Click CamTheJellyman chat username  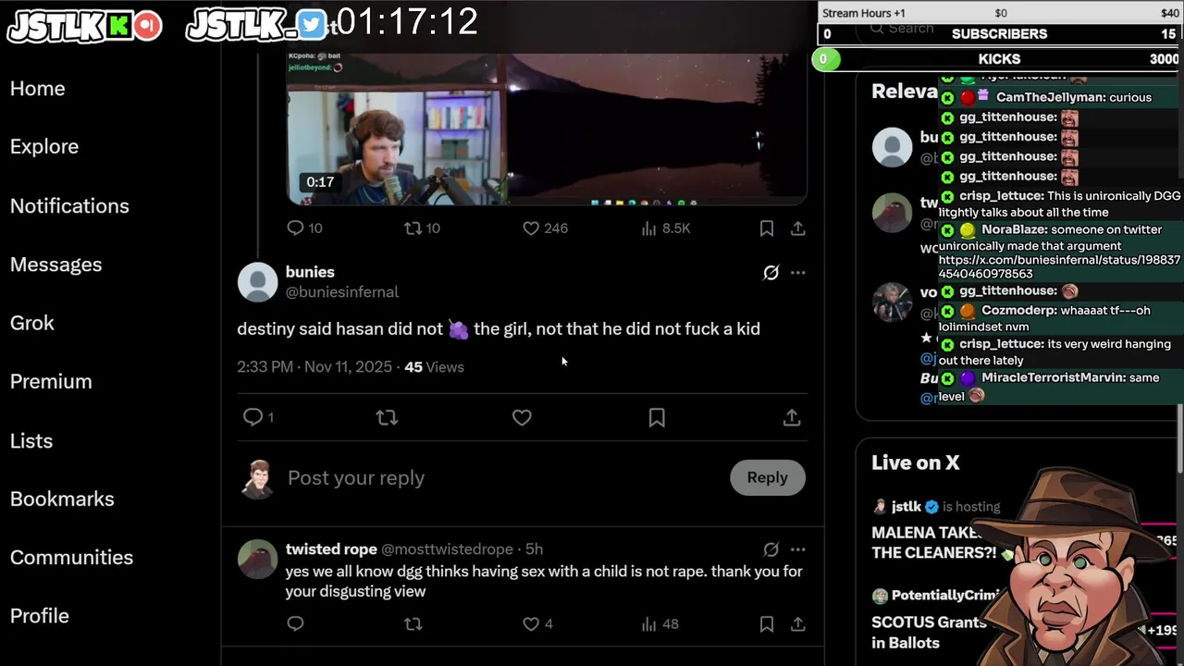click(x=1050, y=97)
